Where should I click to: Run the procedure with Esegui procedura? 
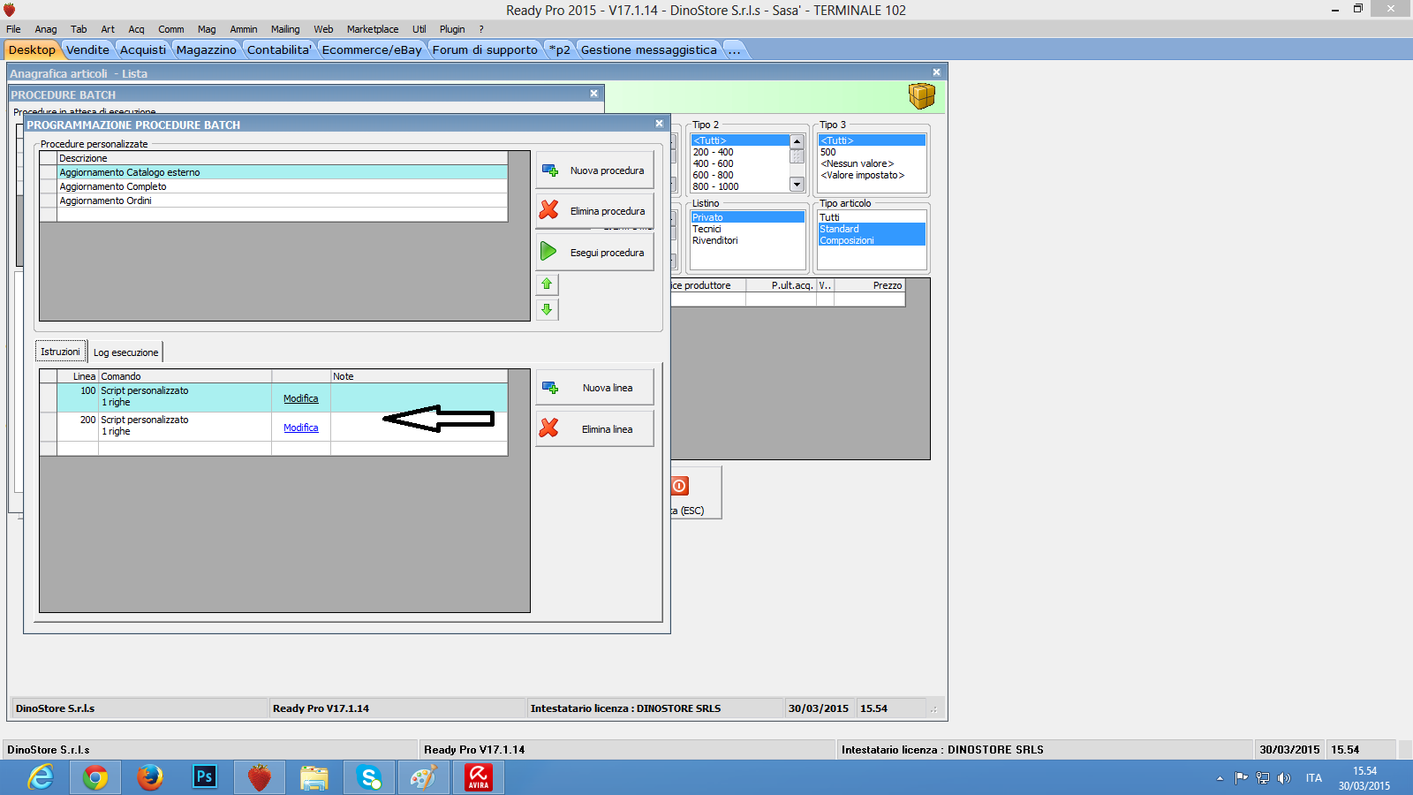[x=594, y=253]
